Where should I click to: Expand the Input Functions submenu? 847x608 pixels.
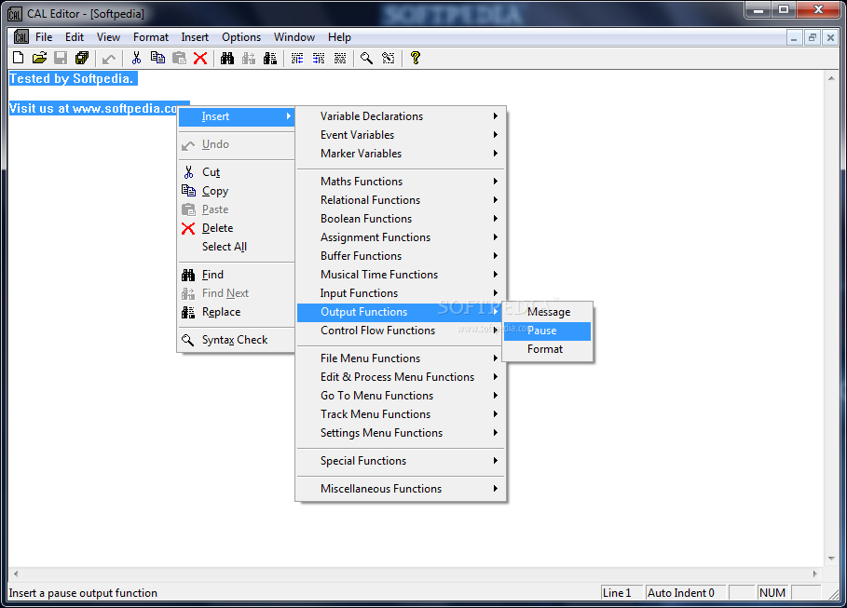click(x=401, y=293)
